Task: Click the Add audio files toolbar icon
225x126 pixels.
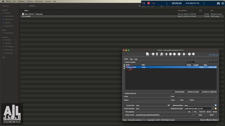Action: click(147, 54)
